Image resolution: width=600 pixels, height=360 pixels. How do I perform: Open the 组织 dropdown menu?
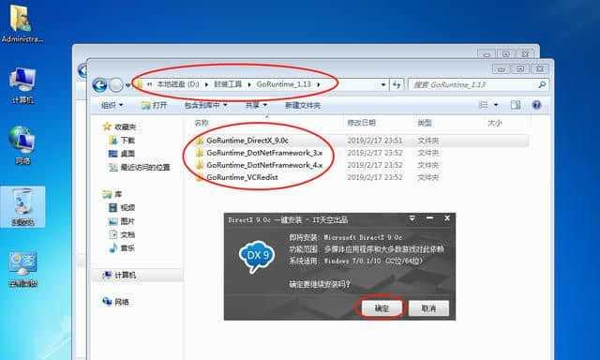coord(112,105)
